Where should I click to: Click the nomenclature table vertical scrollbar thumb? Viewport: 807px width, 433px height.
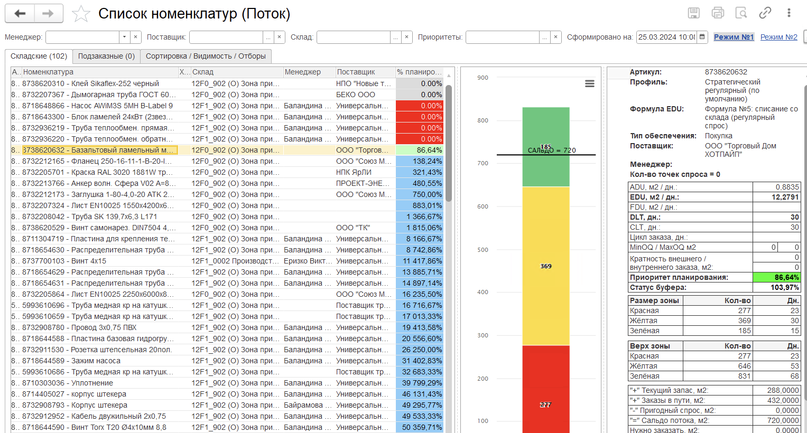pyautogui.click(x=449, y=144)
